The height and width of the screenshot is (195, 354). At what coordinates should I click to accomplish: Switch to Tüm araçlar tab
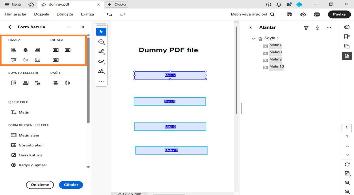tap(16, 14)
